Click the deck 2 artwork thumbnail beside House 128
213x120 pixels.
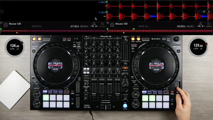point(112,25)
